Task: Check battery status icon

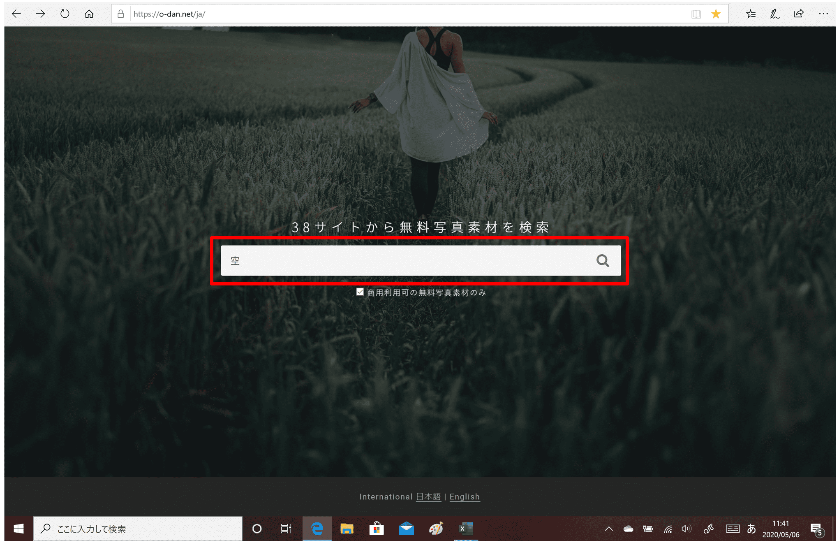Action: [x=648, y=529]
